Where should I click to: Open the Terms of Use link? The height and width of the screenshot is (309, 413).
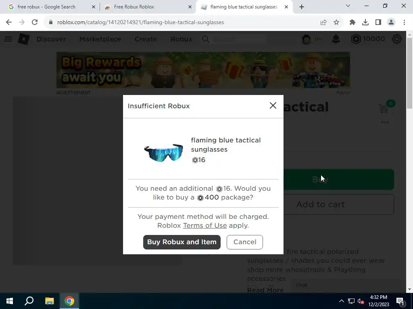(x=204, y=225)
